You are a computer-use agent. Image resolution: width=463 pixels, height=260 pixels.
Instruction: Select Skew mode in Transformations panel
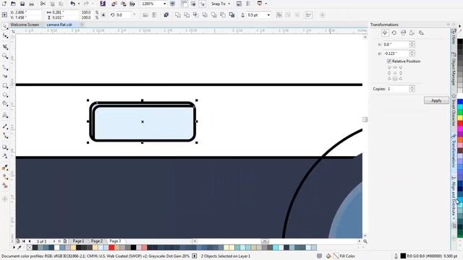pyautogui.click(x=421, y=33)
